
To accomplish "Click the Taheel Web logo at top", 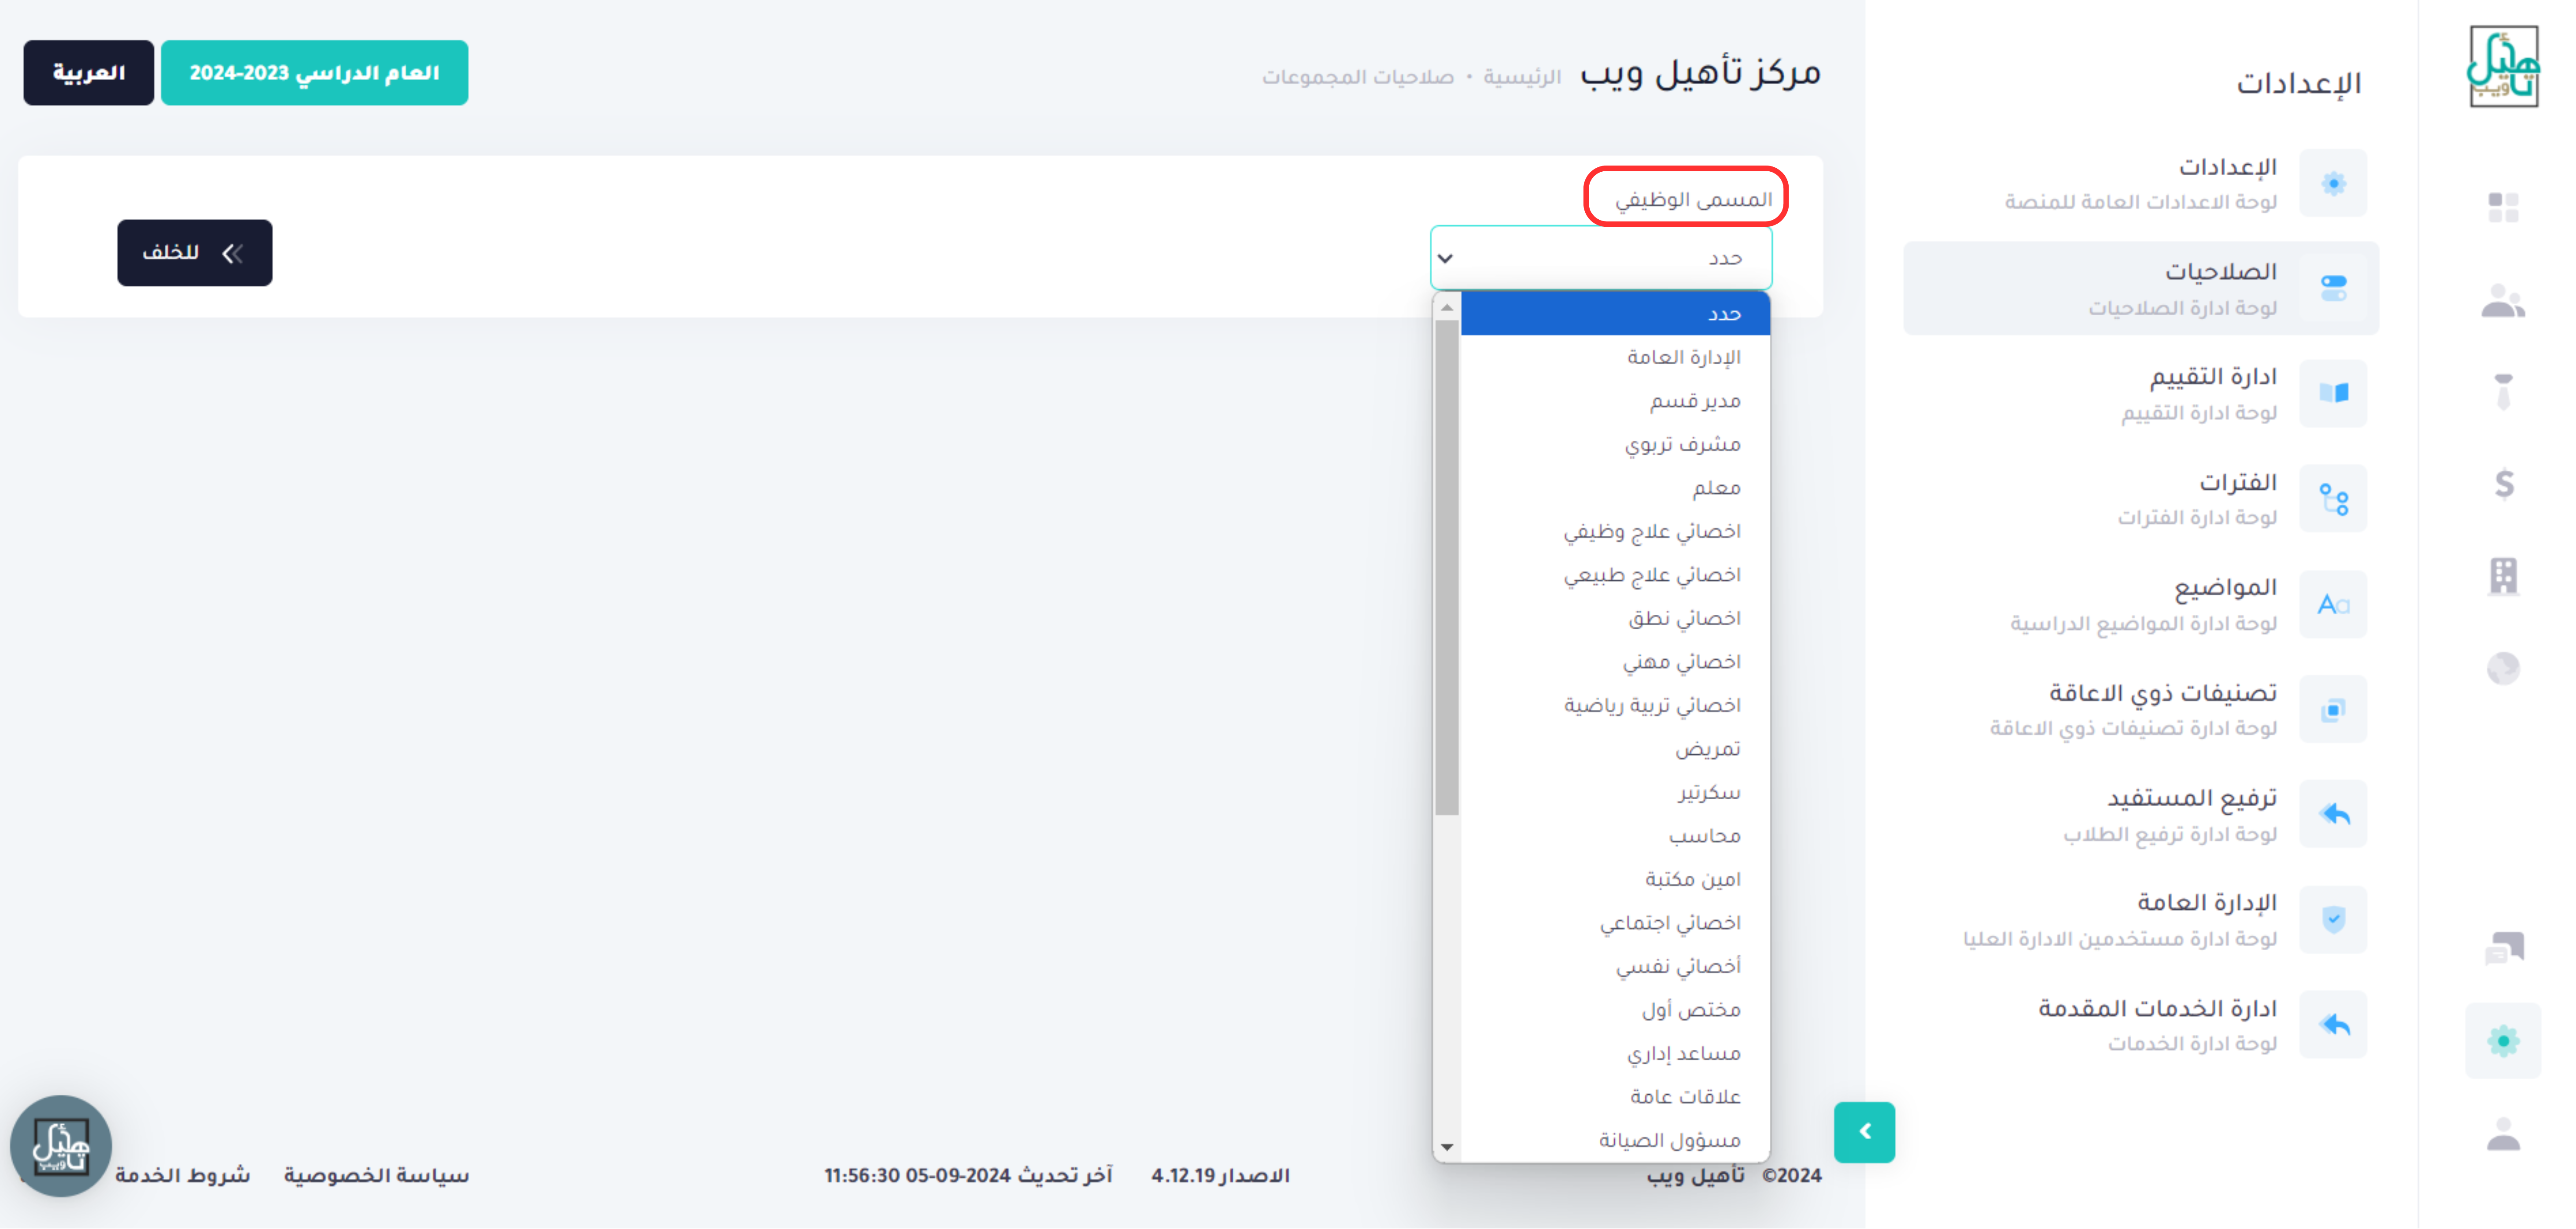I will pos(2503,66).
